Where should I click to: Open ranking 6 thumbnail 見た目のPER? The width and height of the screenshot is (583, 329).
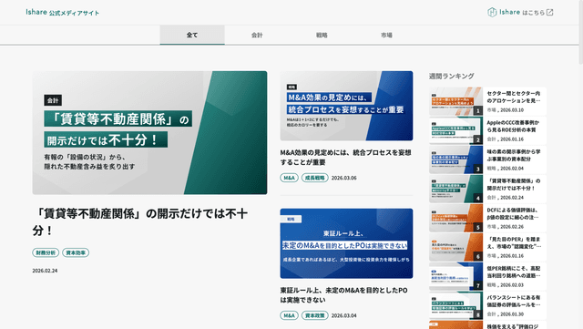coord(455,247)
